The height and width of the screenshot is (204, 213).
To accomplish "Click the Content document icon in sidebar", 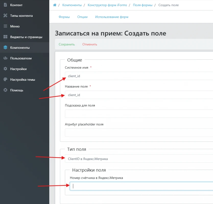I will pos(5,5).
